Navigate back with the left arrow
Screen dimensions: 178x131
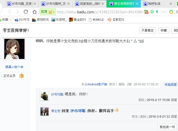pos(10,12)
